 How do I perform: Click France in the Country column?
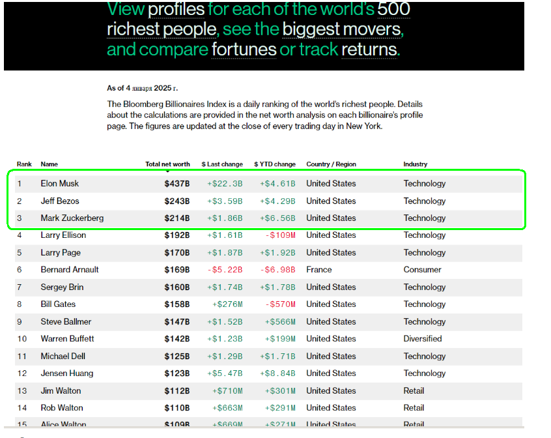pyautogui.click(x=319, y=270)
